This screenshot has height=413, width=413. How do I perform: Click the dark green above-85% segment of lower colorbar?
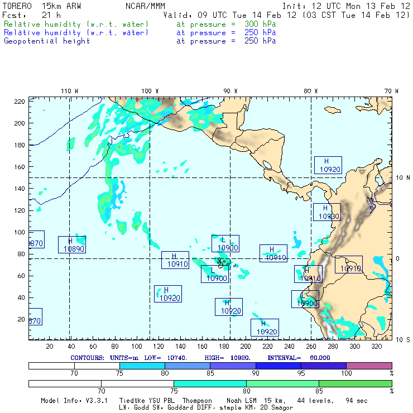tap(356, 383)
